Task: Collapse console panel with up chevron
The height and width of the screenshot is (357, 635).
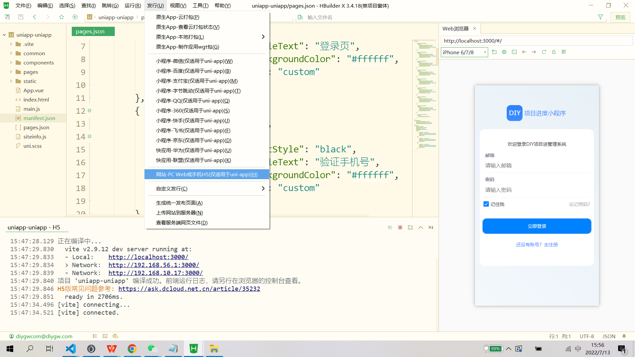Action: (421, 227)
